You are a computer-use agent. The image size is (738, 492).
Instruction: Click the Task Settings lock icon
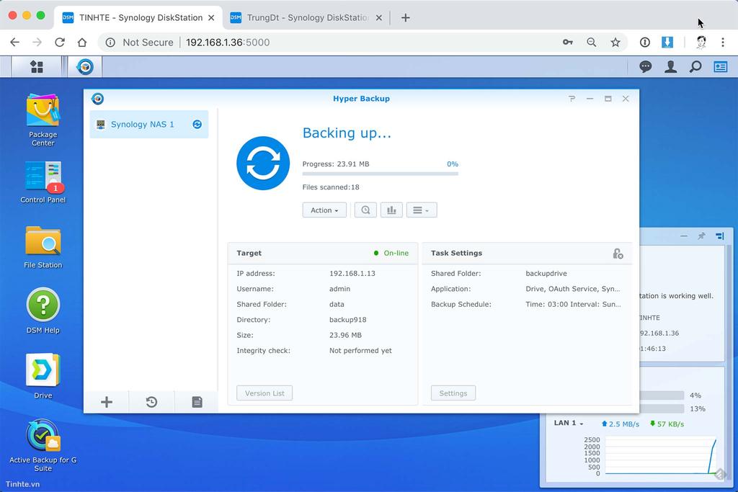(x=618, y=254)
